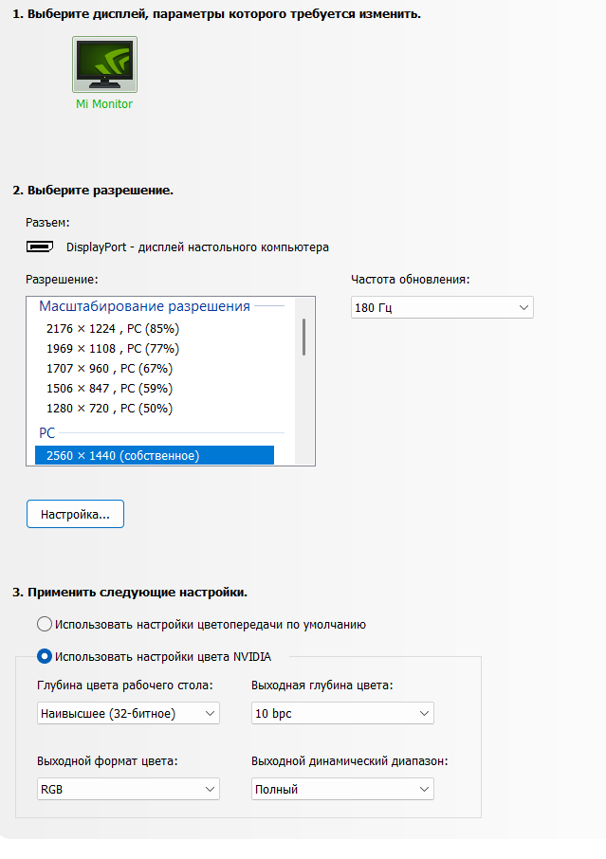606x859 pixels.
Task: Enable default color settings radio button
Action: [x=44, y=625]
